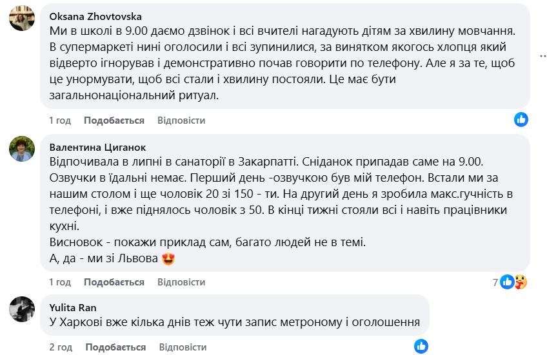Click care reaction emoji on Валентина's comment
The image size is (547, 355).
tap(521, 282)
